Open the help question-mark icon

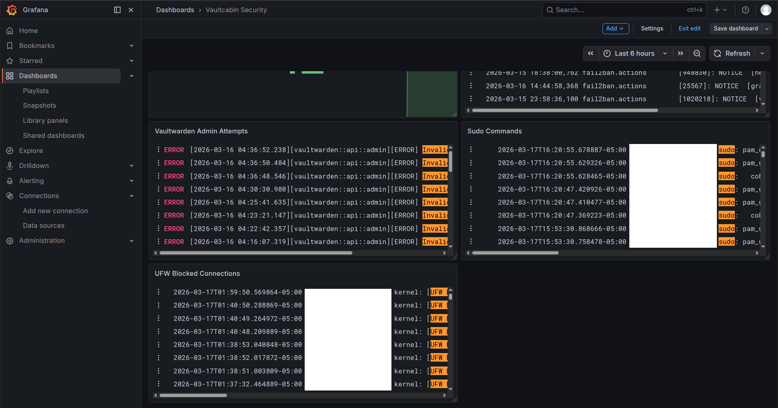pos(745,10)
